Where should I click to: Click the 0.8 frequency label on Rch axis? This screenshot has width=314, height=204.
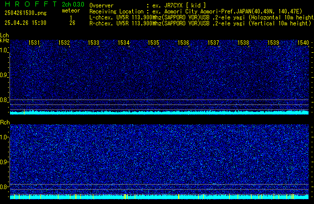(x=3, y=187)
